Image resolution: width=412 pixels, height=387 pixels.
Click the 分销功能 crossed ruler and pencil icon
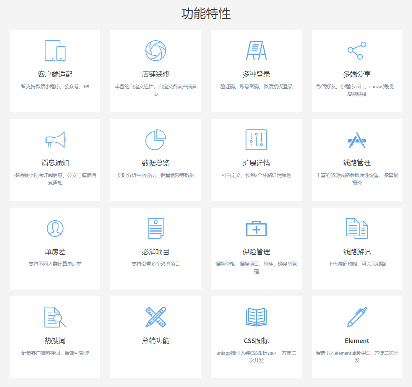pos(156,317)
